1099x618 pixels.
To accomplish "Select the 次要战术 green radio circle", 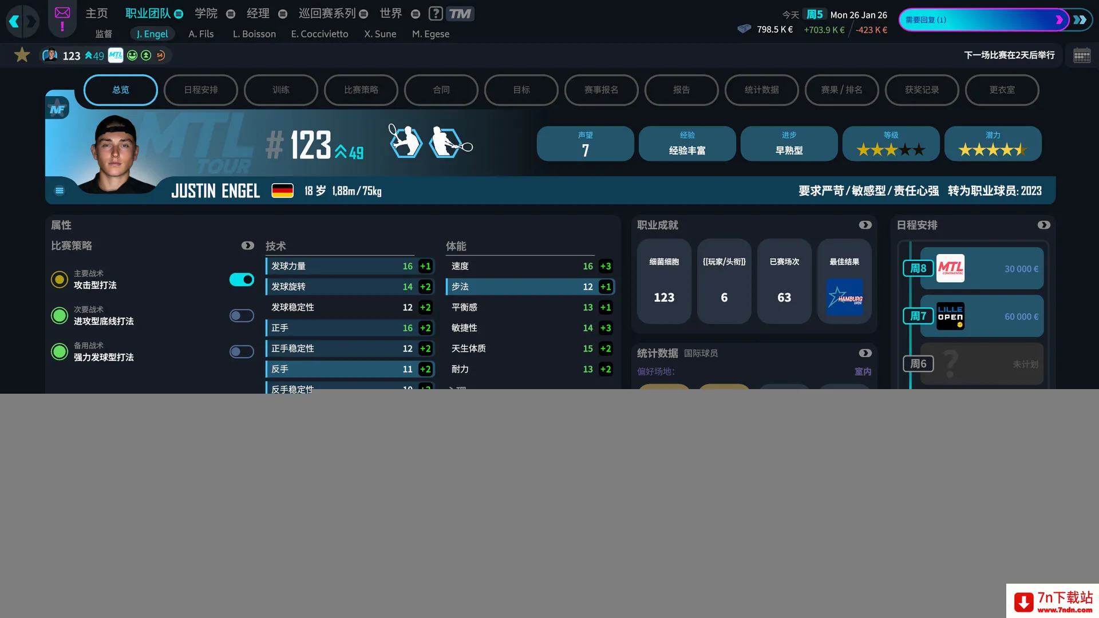I will 60,315.
